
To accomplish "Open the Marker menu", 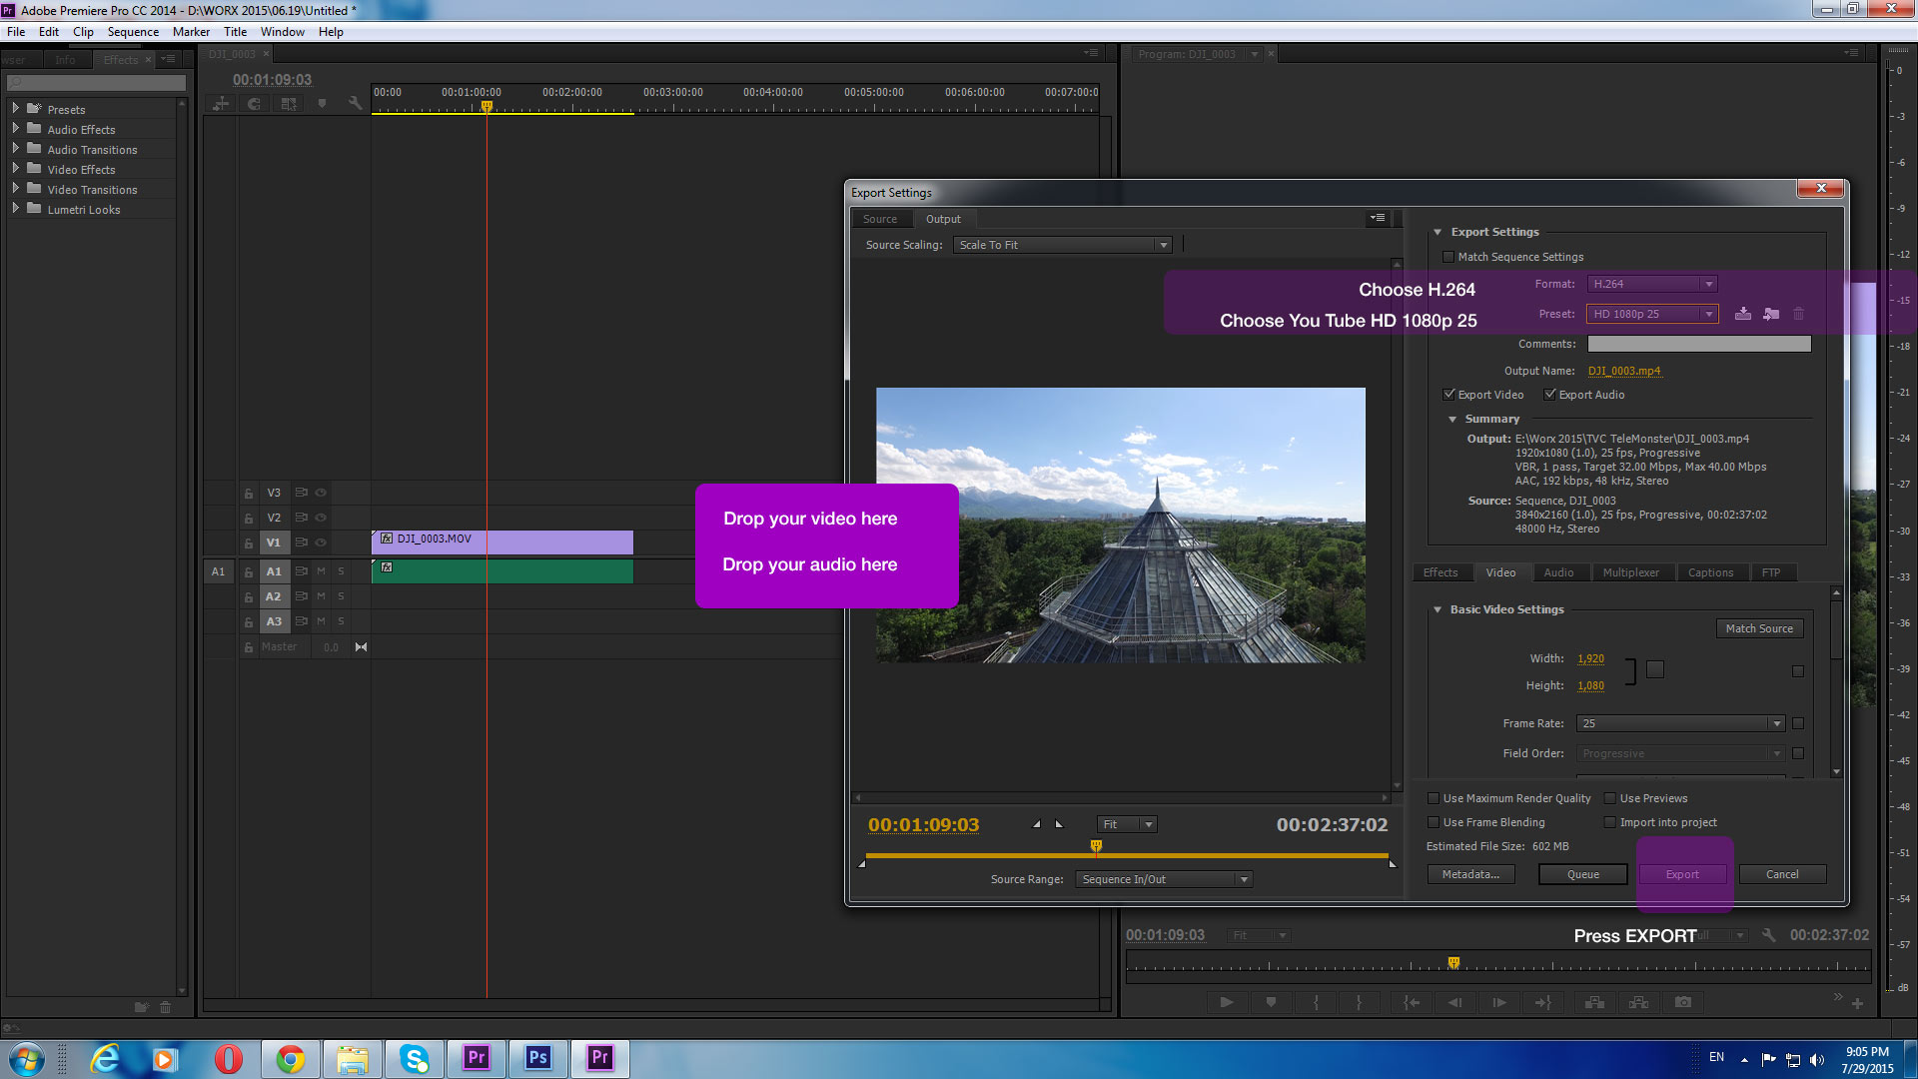I will point(191,32).
